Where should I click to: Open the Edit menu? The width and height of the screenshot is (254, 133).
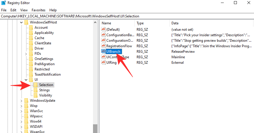pyautogui.click(x=13, y=10)
